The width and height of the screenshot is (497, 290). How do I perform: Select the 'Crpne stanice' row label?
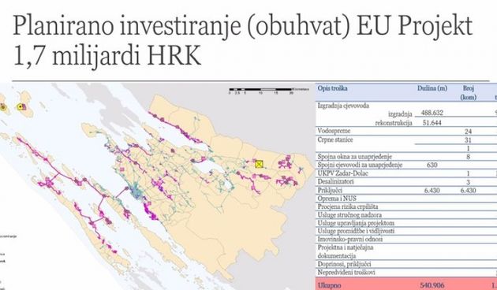(x=335, y=139)
